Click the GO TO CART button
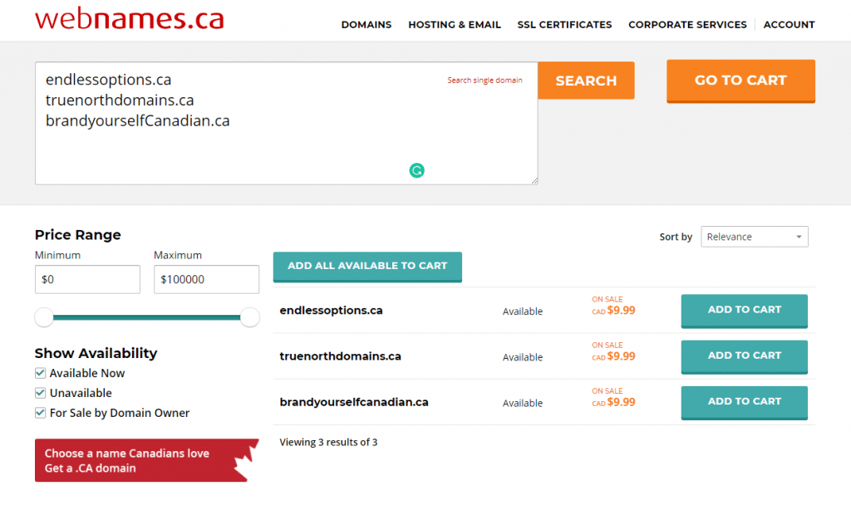 point(740,81)
